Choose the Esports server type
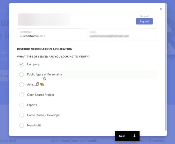Image resolution: width=175 pixels, height=144 pixels. [x=22, y=105]
